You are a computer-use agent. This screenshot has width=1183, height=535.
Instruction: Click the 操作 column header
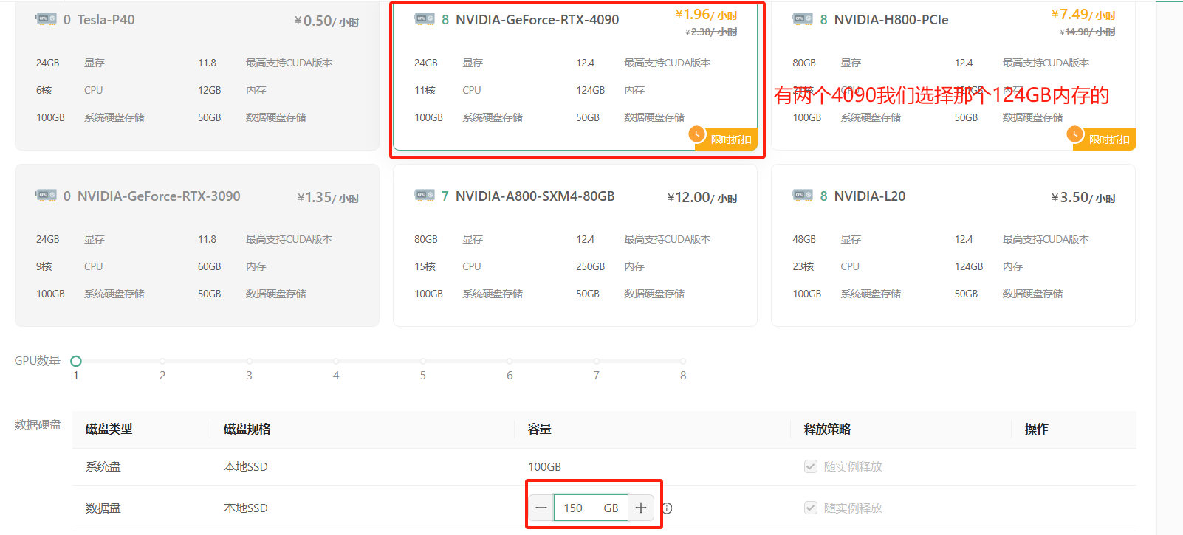(x=1036, y=429)
